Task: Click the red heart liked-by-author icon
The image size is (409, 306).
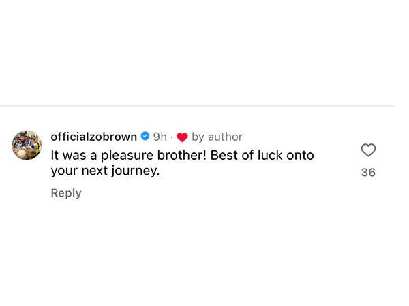Action: click(182, 137)
